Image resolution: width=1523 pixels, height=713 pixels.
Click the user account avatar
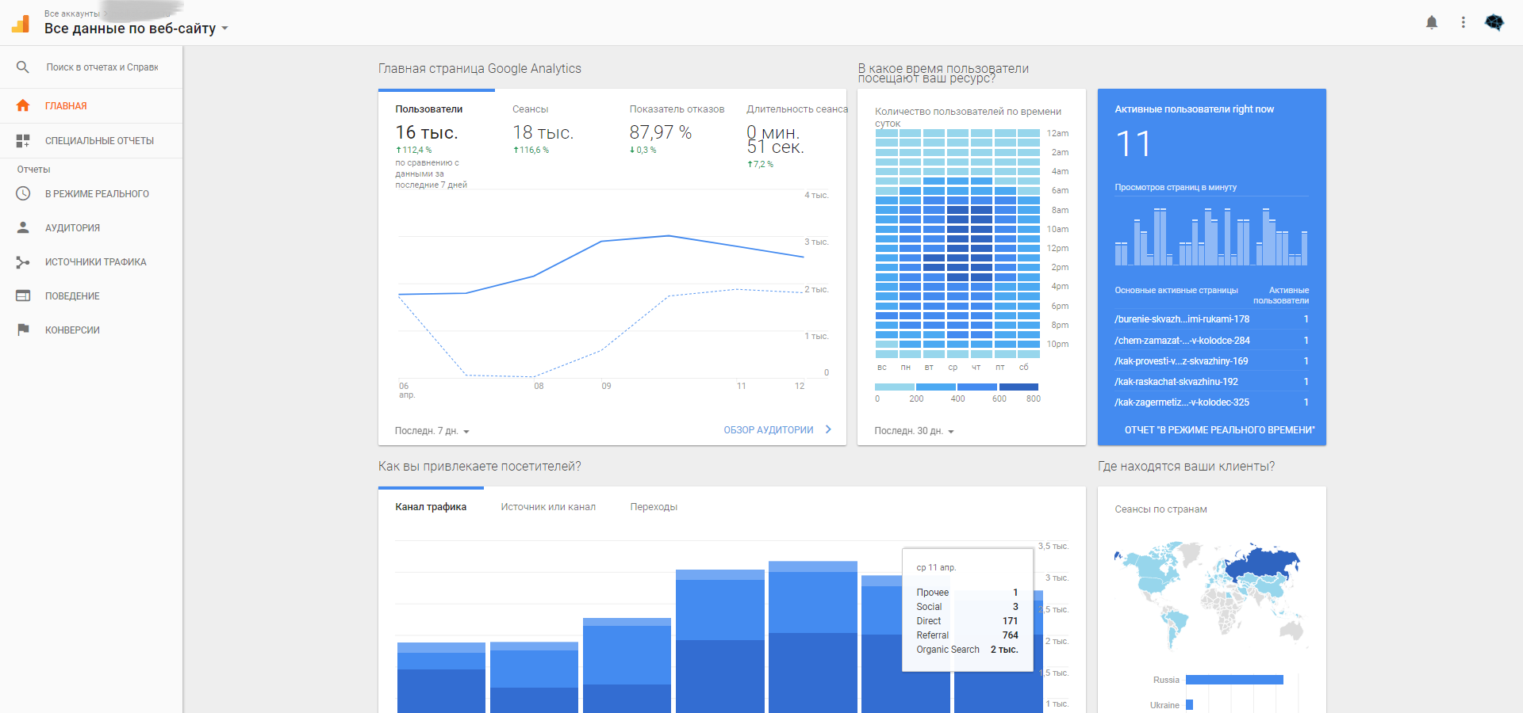tap(1494, 23)
